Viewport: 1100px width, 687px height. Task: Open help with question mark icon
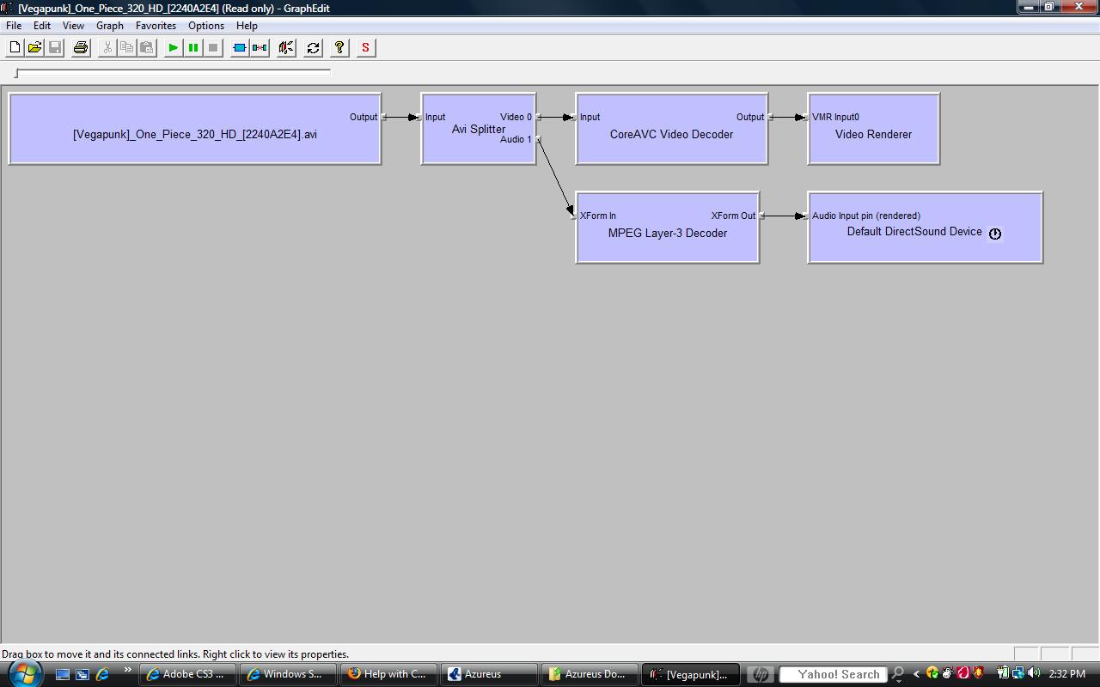pyautogui.click(x=339, y=48)
